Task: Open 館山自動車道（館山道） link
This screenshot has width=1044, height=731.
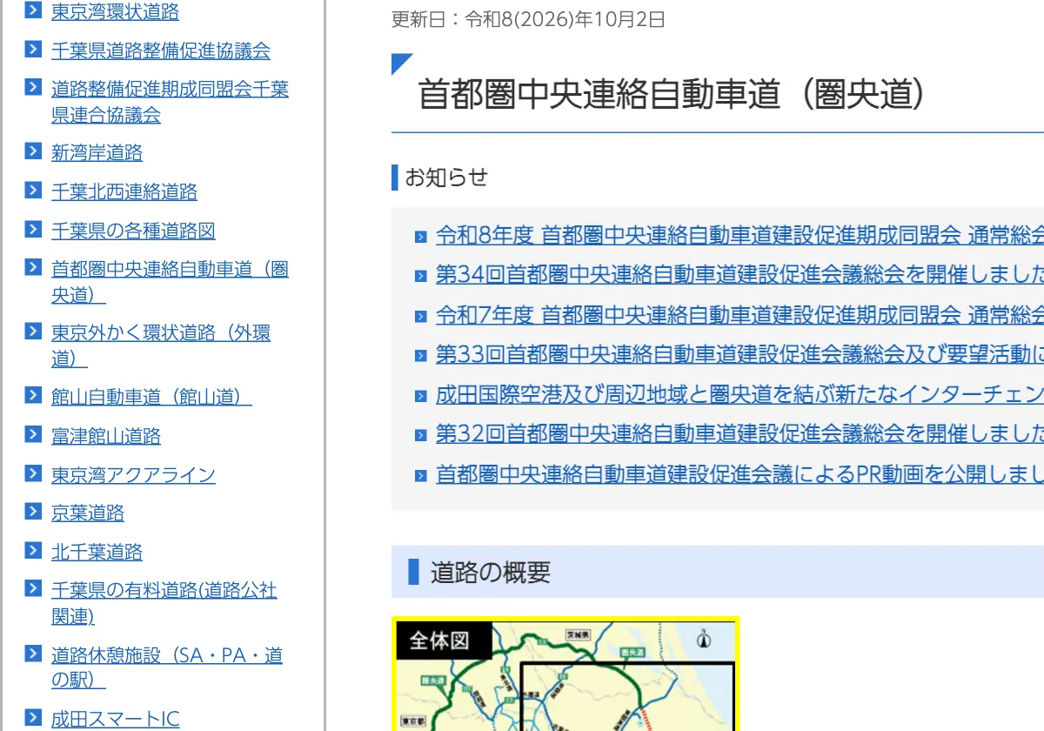Action: (x=151, y=397)
